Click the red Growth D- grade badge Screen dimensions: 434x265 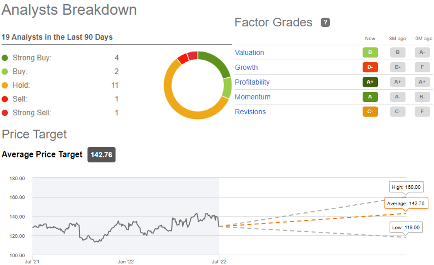[x=370, y=67]
